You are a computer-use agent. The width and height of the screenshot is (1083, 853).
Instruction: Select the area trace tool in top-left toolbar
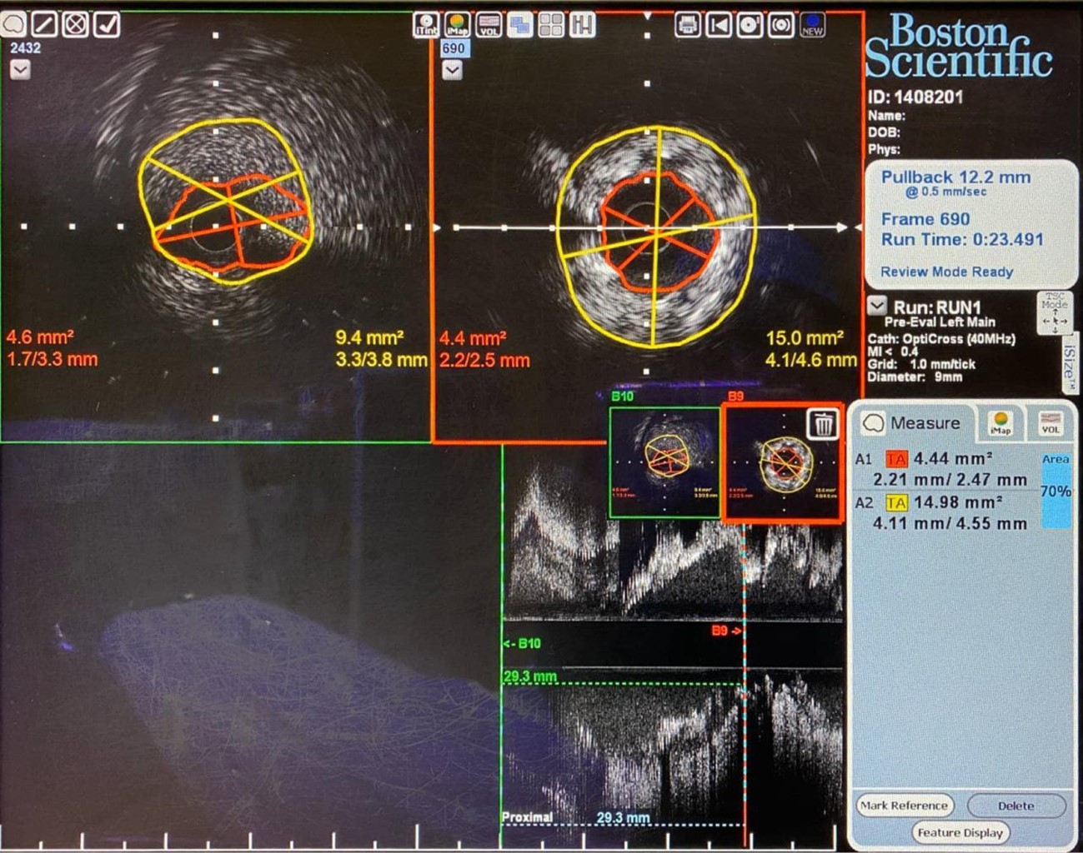pos(13,24)
